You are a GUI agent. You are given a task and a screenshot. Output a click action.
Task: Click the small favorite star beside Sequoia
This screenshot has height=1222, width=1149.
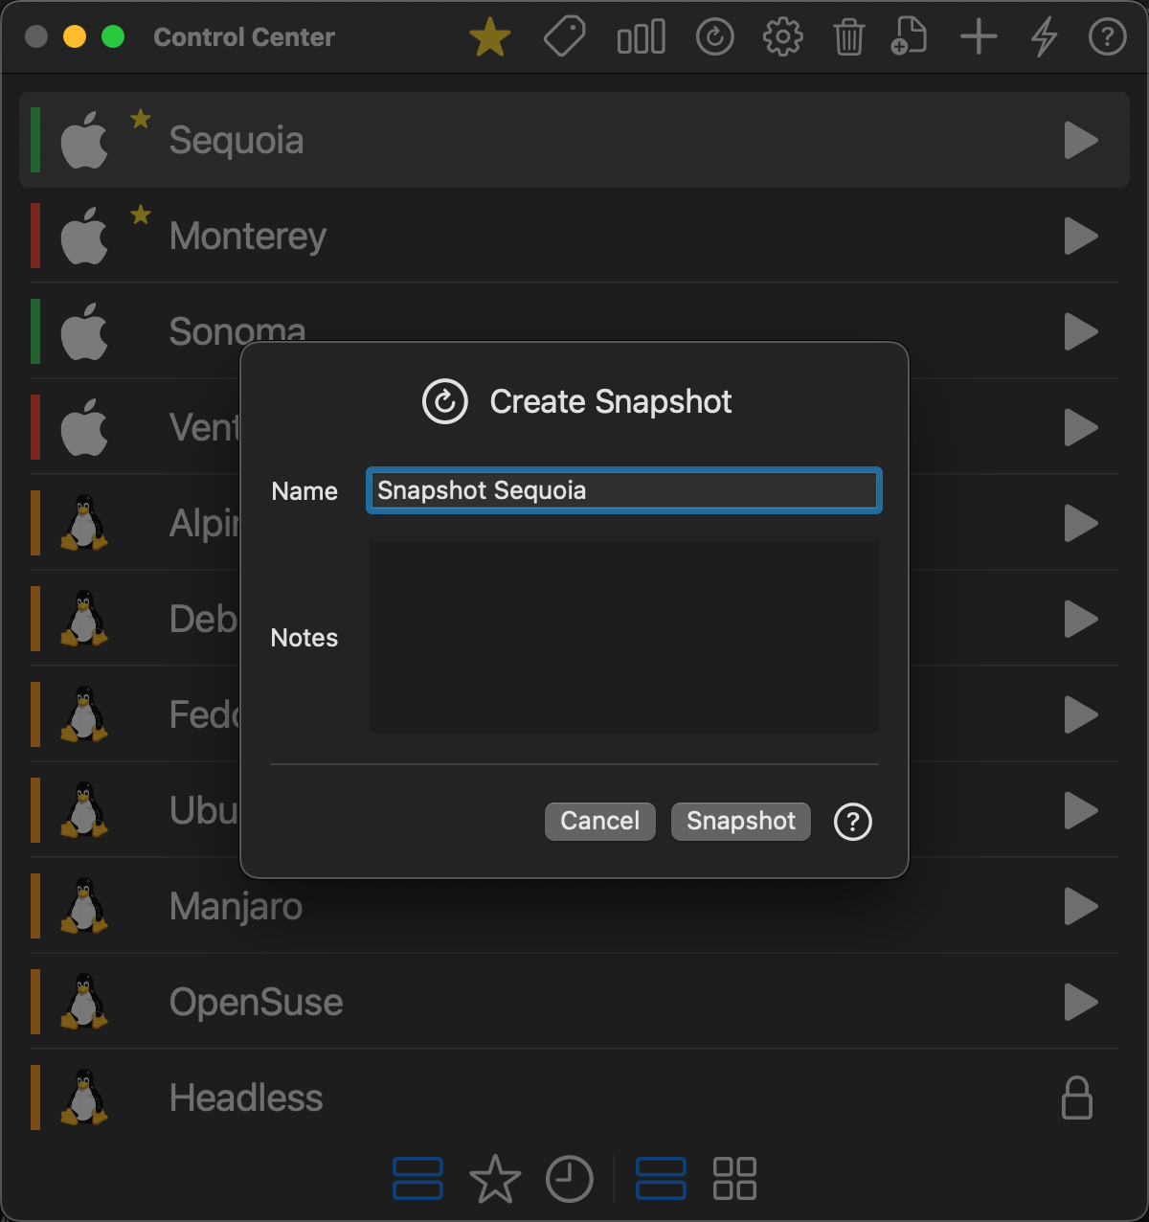coord(141,119)
